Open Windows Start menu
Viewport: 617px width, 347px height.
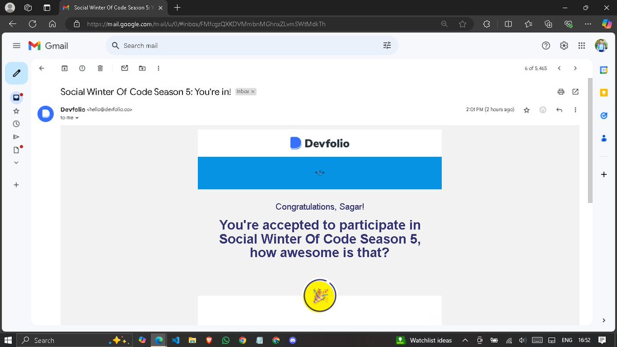[x=8, y=340]
